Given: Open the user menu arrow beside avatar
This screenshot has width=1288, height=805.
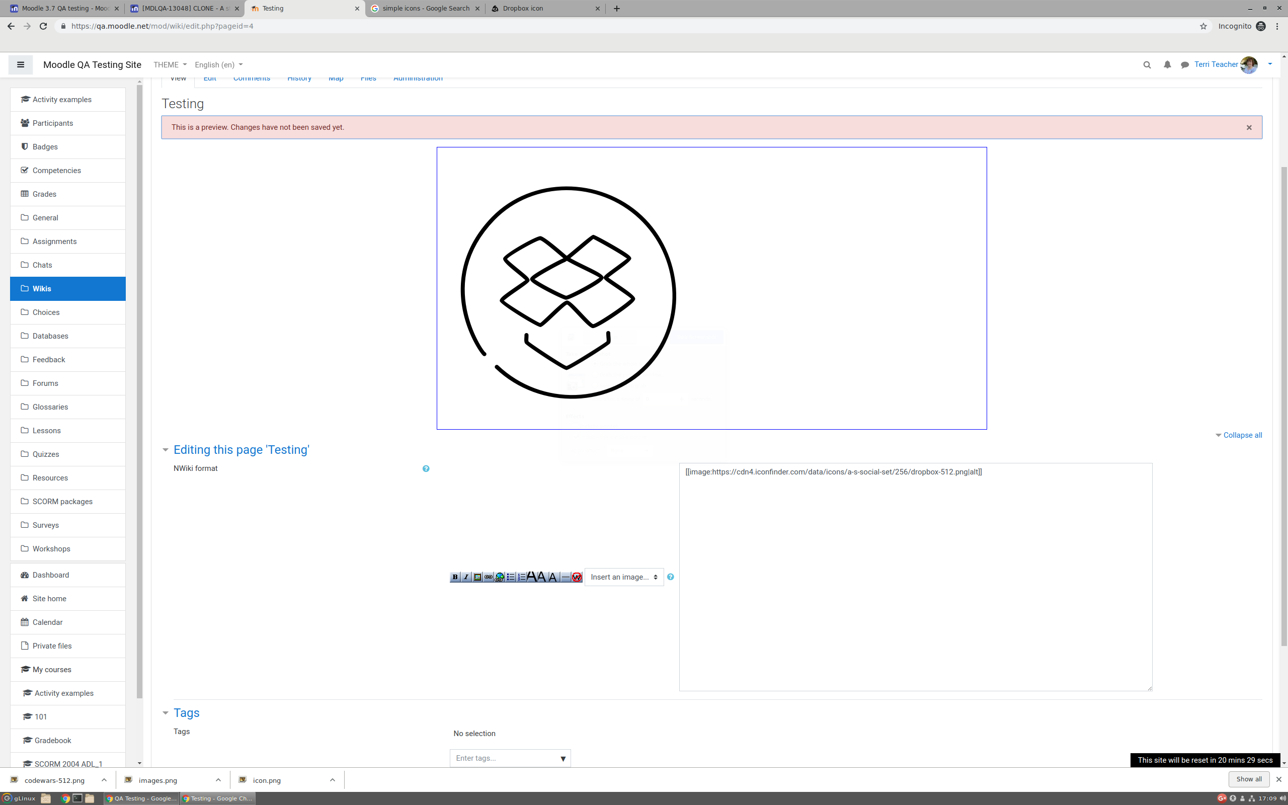Looking at the screenshot, I should click(x=1270, y=64).
